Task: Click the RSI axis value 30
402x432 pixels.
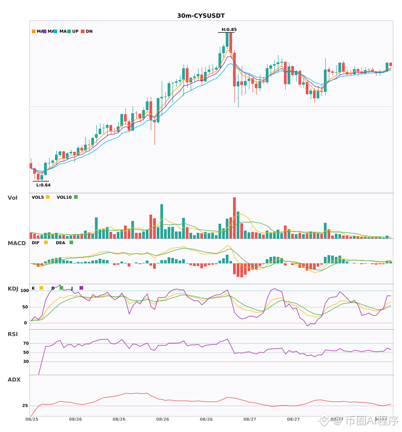Action: coord(26,362)
